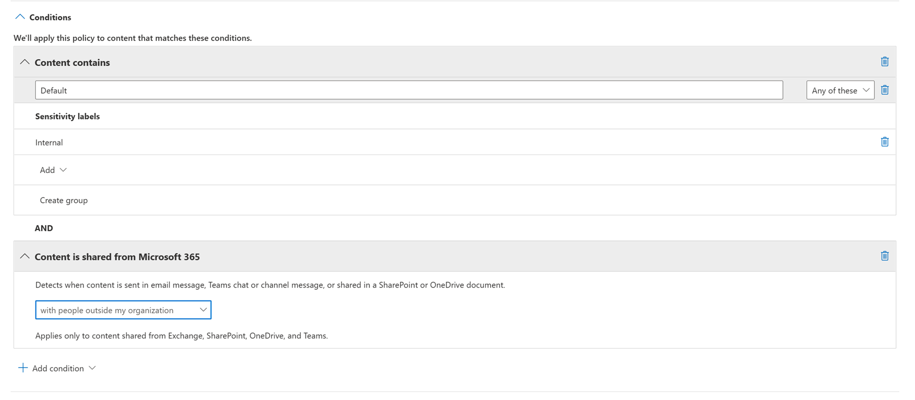Click the Create group button

coord(63,200)
